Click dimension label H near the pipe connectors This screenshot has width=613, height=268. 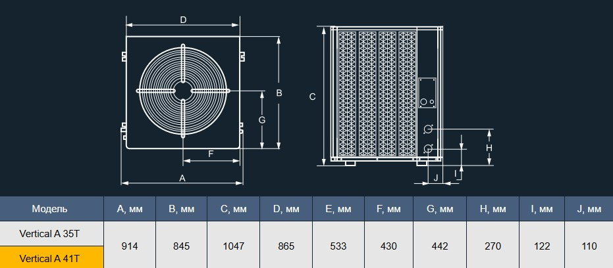(489, 148)
